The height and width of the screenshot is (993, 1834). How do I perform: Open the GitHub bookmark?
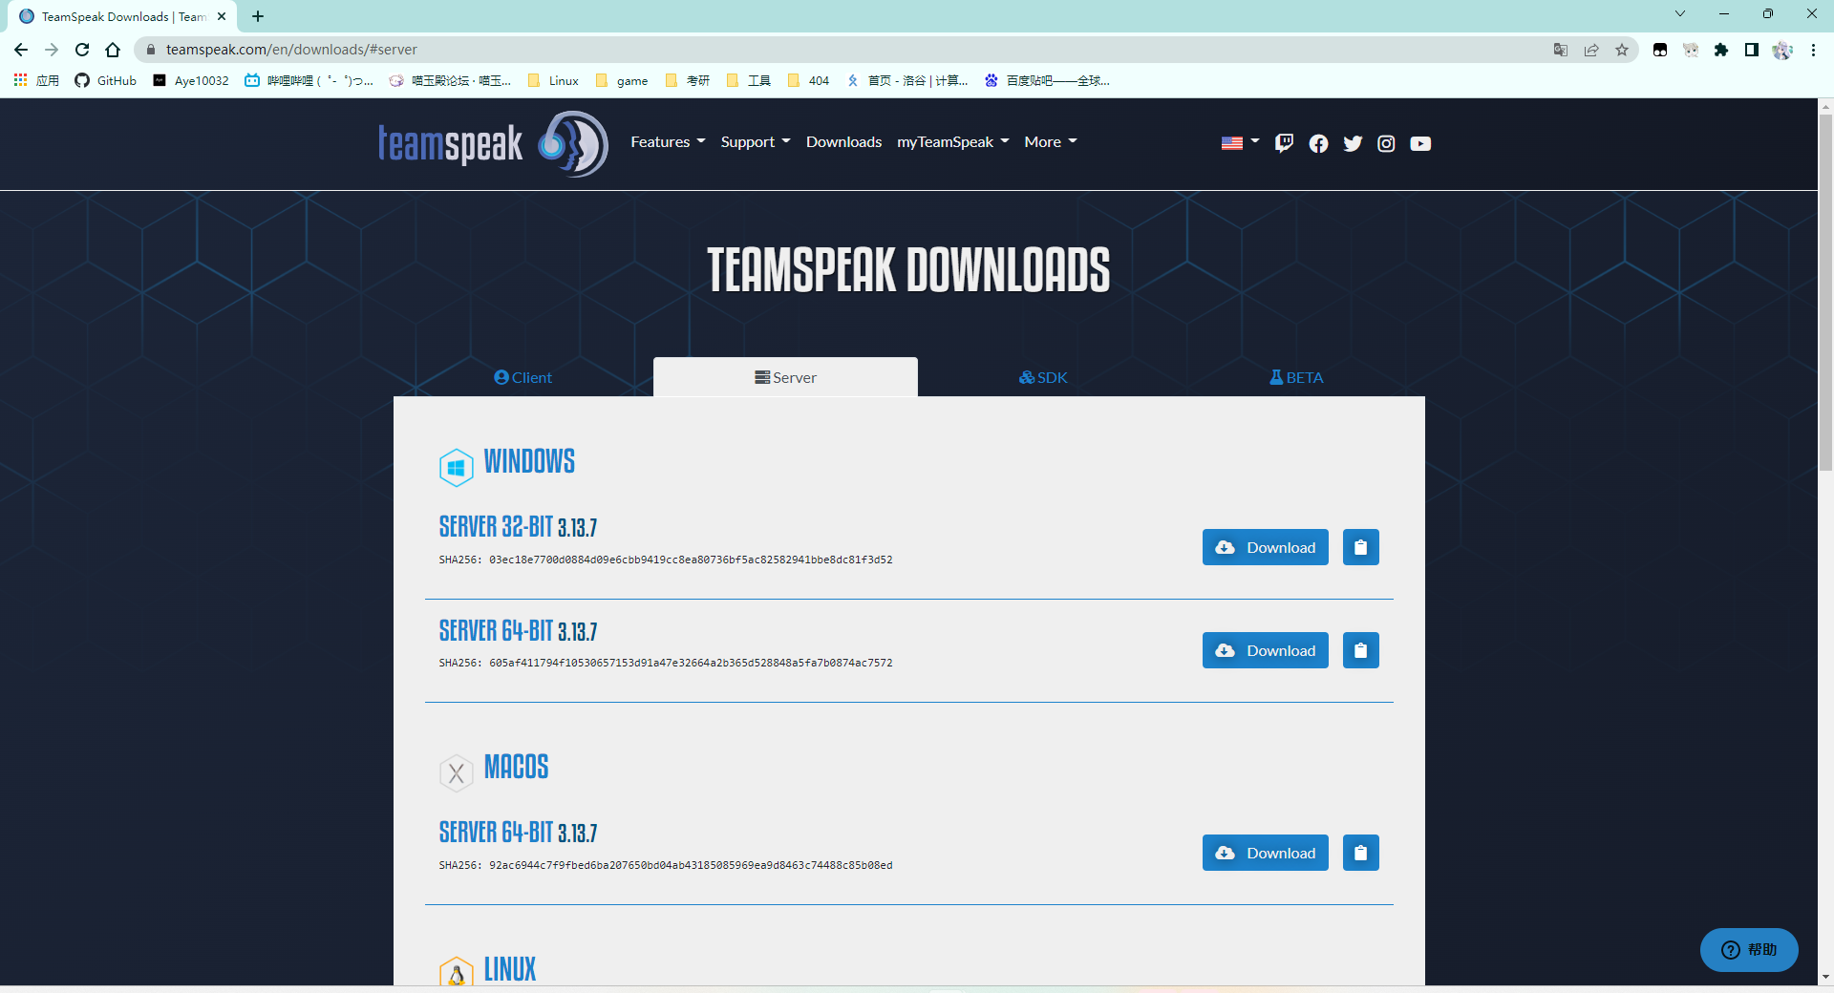pyautogui.click(x=105, y=80)
